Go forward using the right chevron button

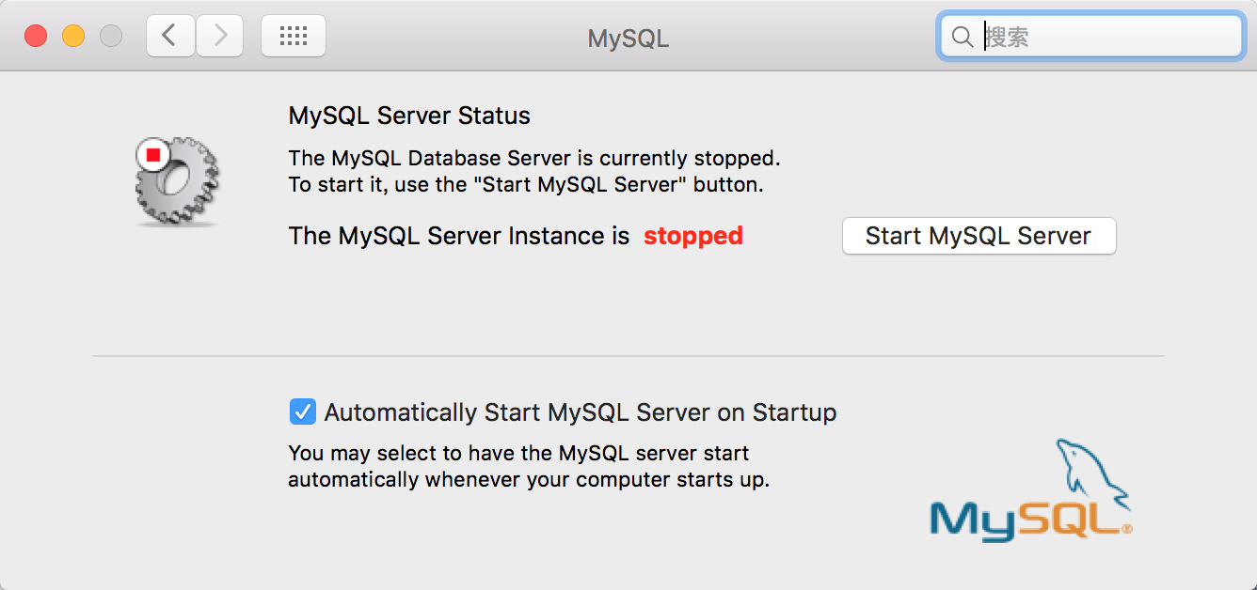tap(220, 36)
